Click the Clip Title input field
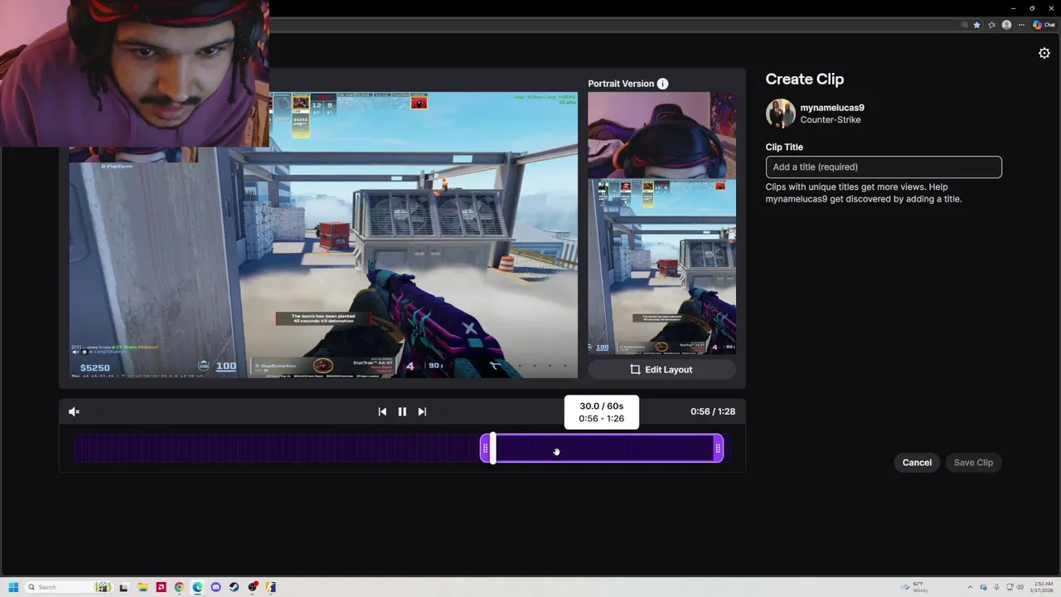The width and height of the screenshot is (1061, 597). (884, 167)
